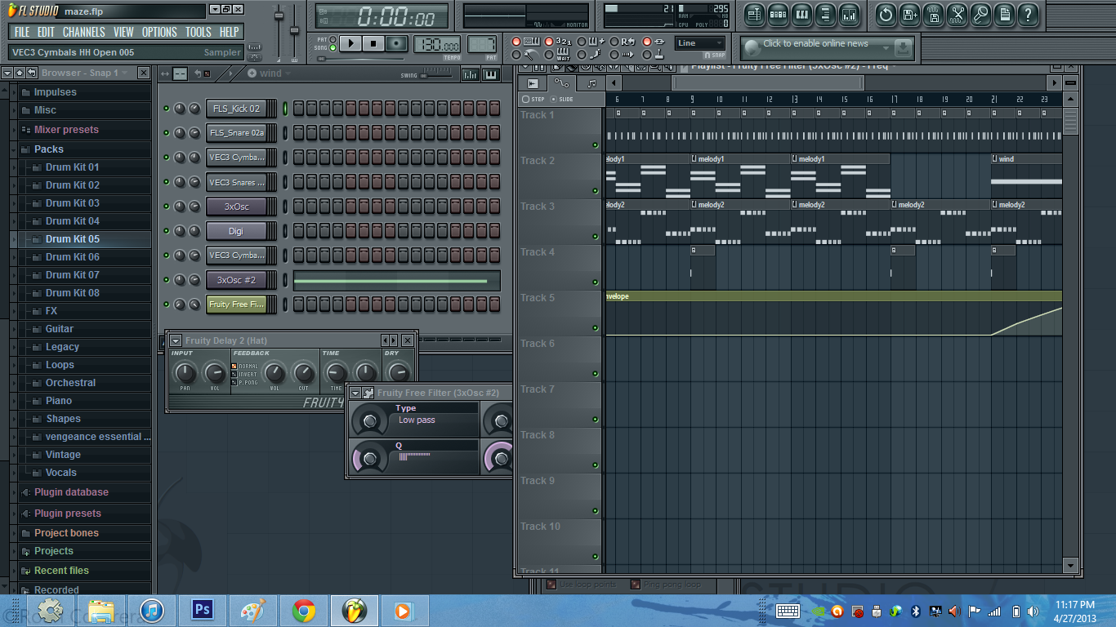Open the audio editor scissors icon
The image size is (1116, 627).
pos(957,14)
